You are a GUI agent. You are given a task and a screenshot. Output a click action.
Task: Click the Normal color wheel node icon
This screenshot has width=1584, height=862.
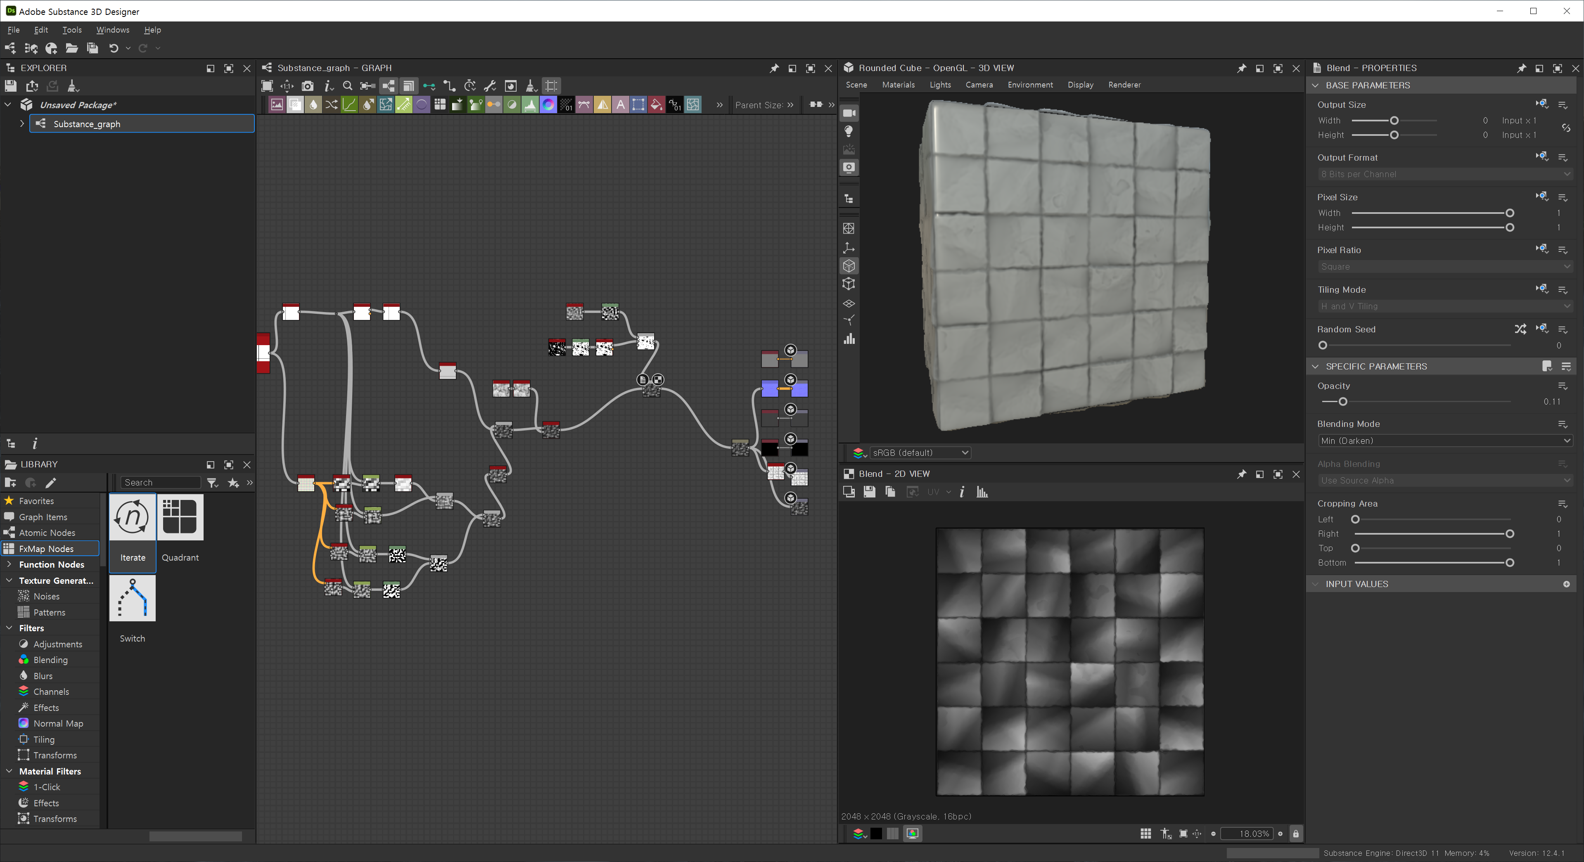(548, 104)
